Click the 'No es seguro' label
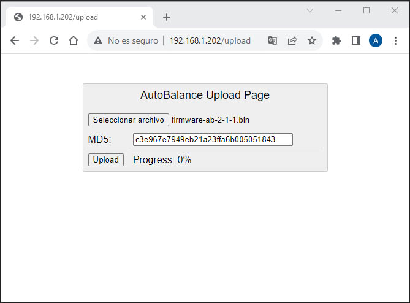 tap(133, 40)
